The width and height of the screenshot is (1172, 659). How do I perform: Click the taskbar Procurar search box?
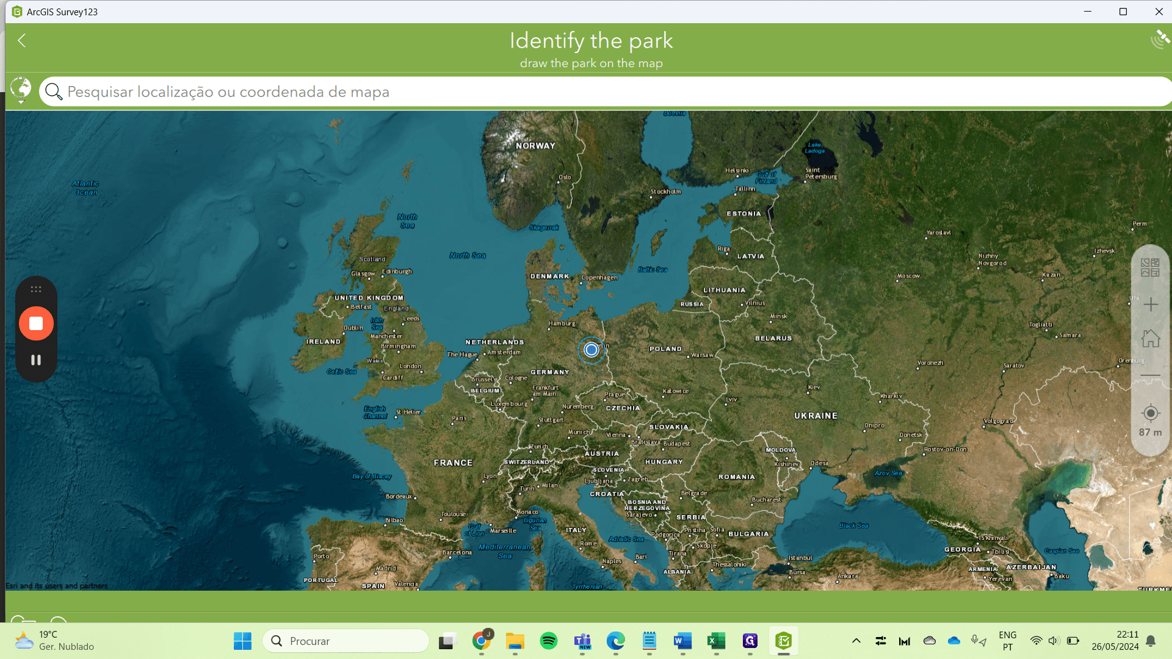point(346,641)
